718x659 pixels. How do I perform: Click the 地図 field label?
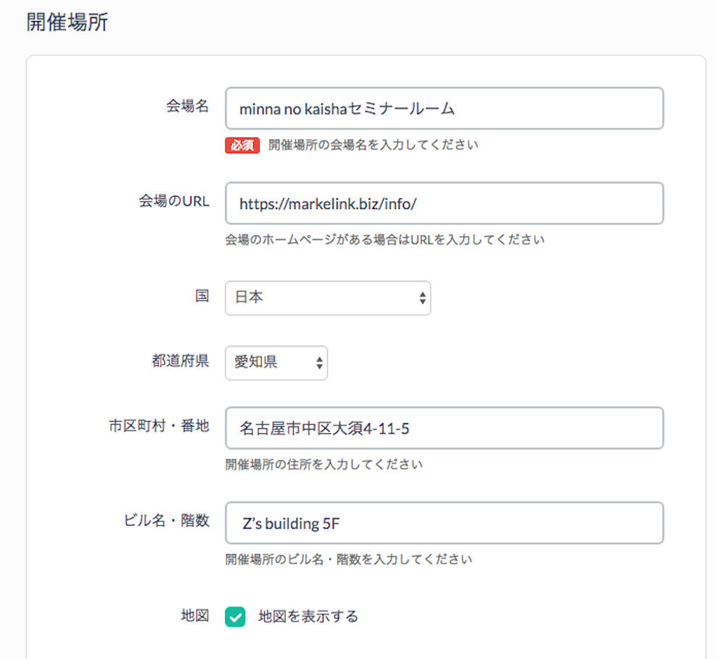click(x=195, y=616)
